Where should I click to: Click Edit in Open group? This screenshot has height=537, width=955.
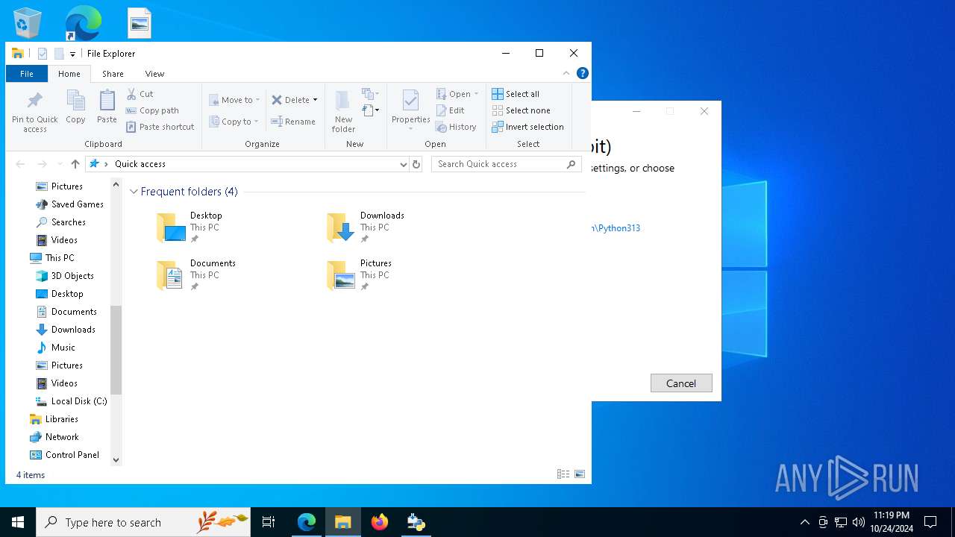tap(451, 110)
